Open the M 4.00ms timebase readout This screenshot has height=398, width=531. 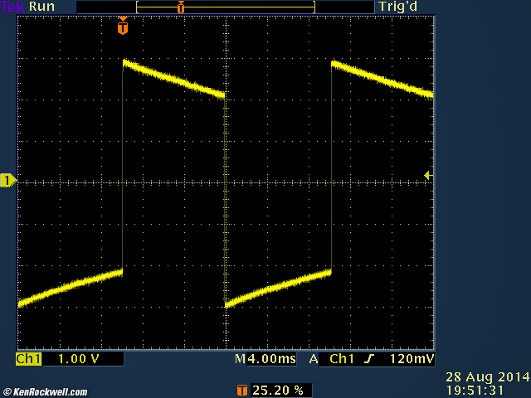coord(264,360)
